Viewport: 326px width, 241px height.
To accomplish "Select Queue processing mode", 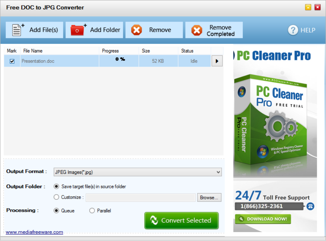I will point(56,211).
